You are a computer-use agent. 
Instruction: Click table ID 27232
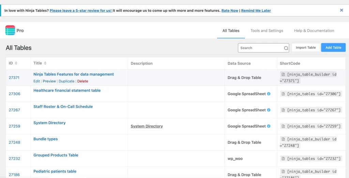(14, 159)
